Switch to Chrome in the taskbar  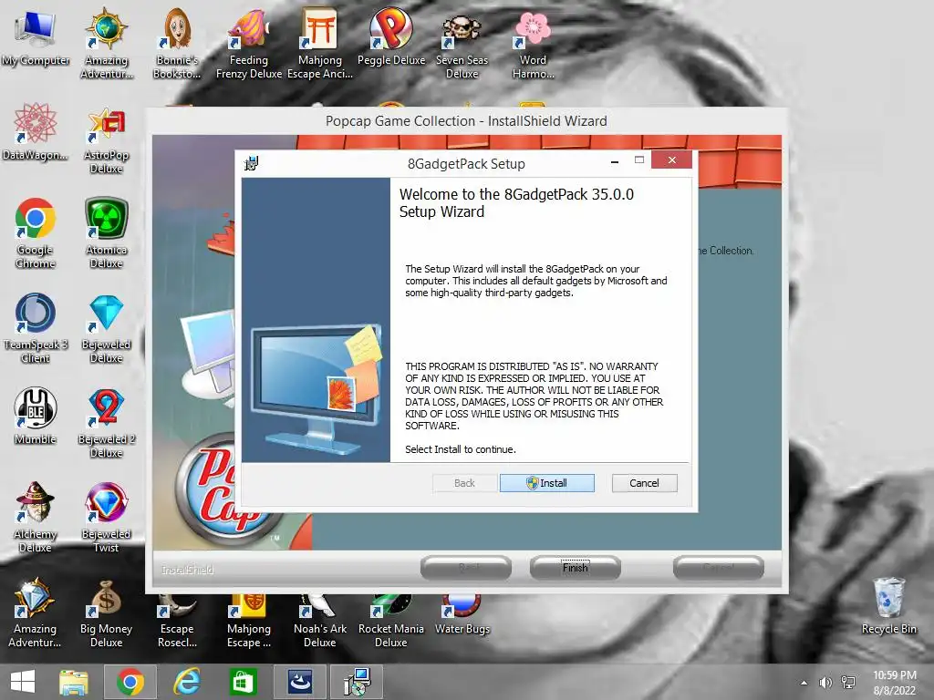[130, 682]
